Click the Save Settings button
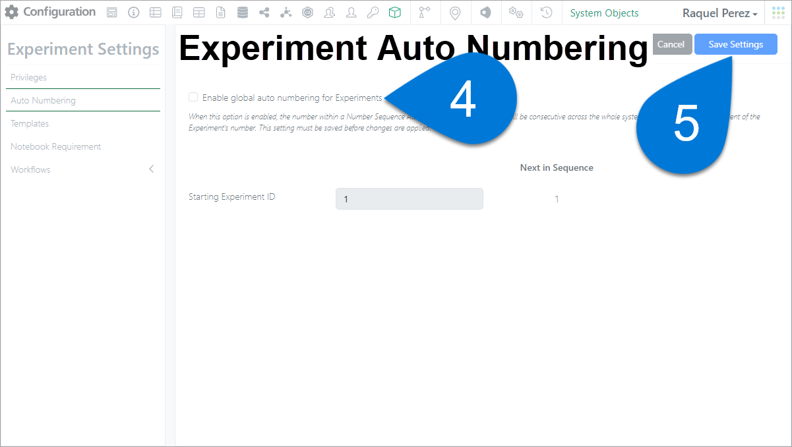 tap(736, 44)
